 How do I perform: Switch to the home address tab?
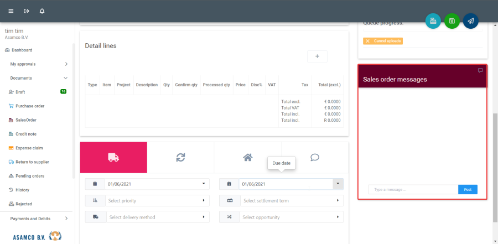coord(247,158)
